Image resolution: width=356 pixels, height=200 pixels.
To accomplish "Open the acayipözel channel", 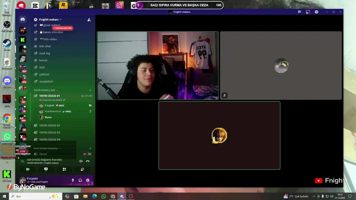I will pyautogui.click(x=63, y=81).
